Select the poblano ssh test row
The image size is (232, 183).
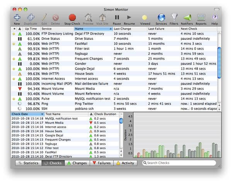(114, 109)
